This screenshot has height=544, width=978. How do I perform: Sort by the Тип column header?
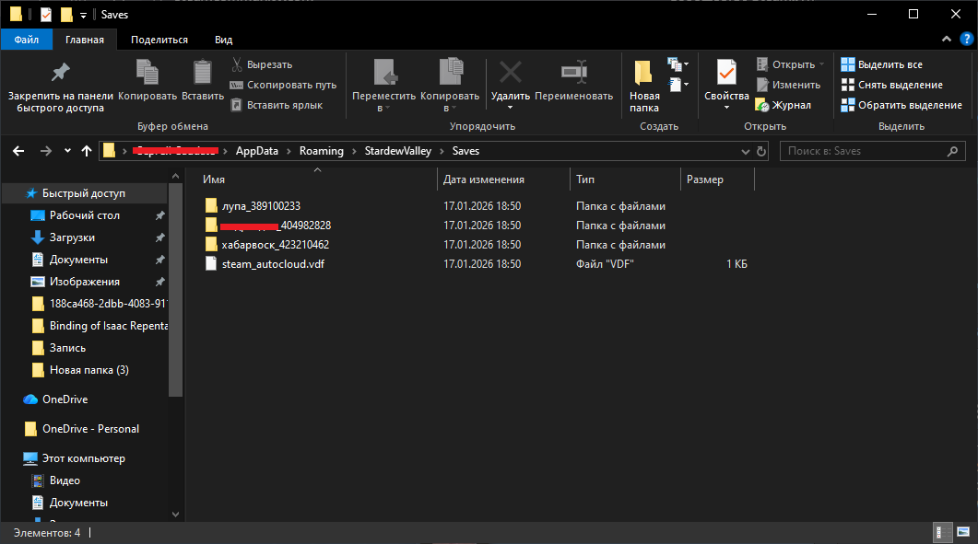625,179
